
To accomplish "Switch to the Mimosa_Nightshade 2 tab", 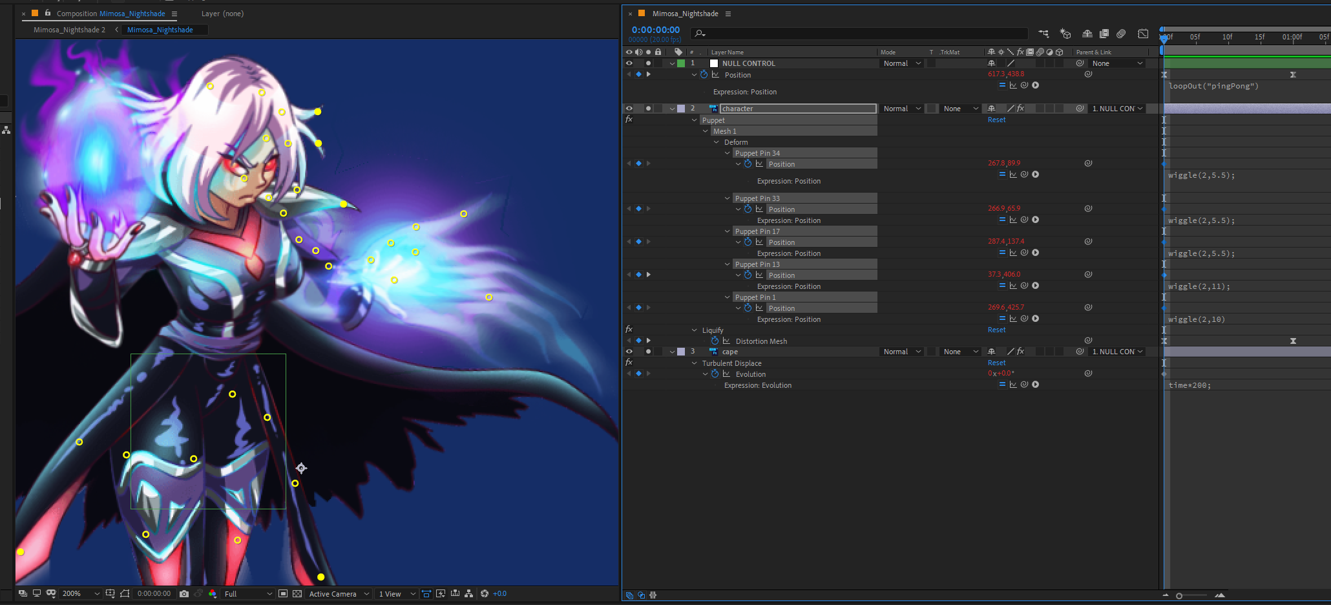I will (69, 30).
